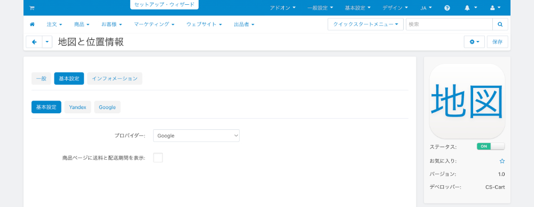Open the 出品者 menu

[x=244, y=24]
